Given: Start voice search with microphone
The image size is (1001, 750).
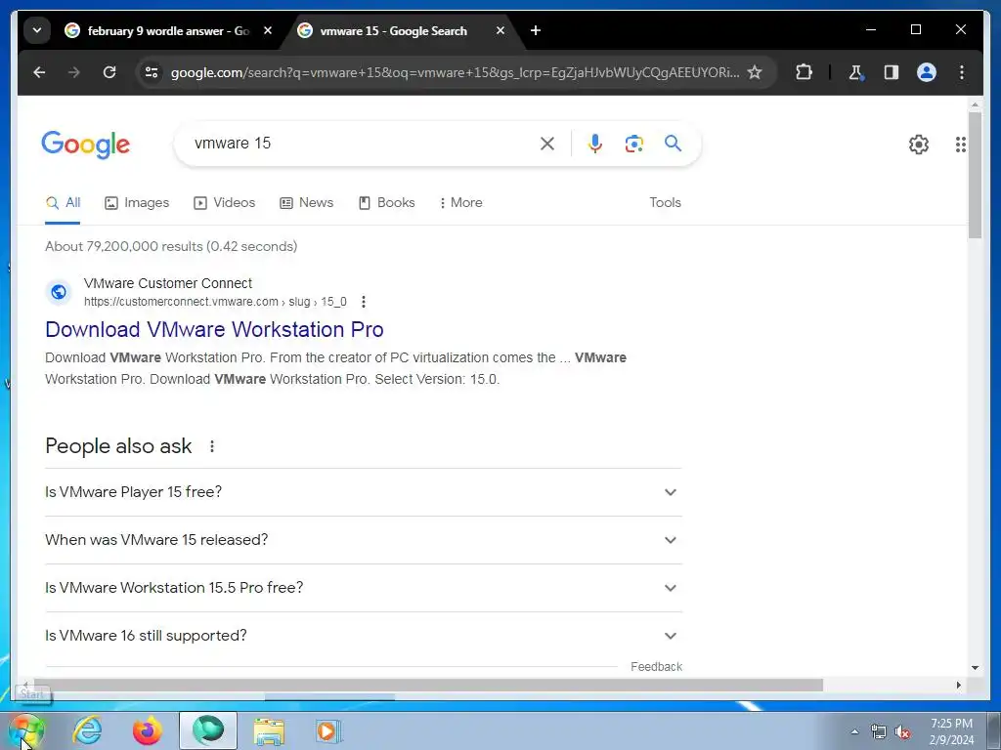Looking at the screenshot, I should [595, 144].
